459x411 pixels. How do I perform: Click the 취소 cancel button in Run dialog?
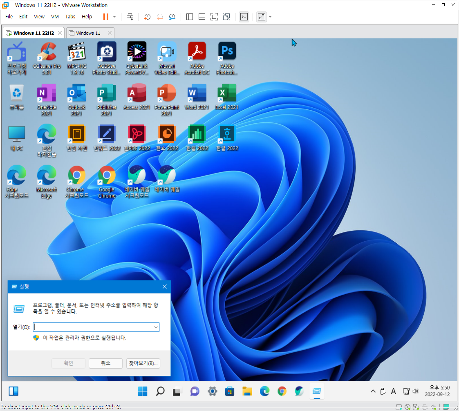point(105,363)
